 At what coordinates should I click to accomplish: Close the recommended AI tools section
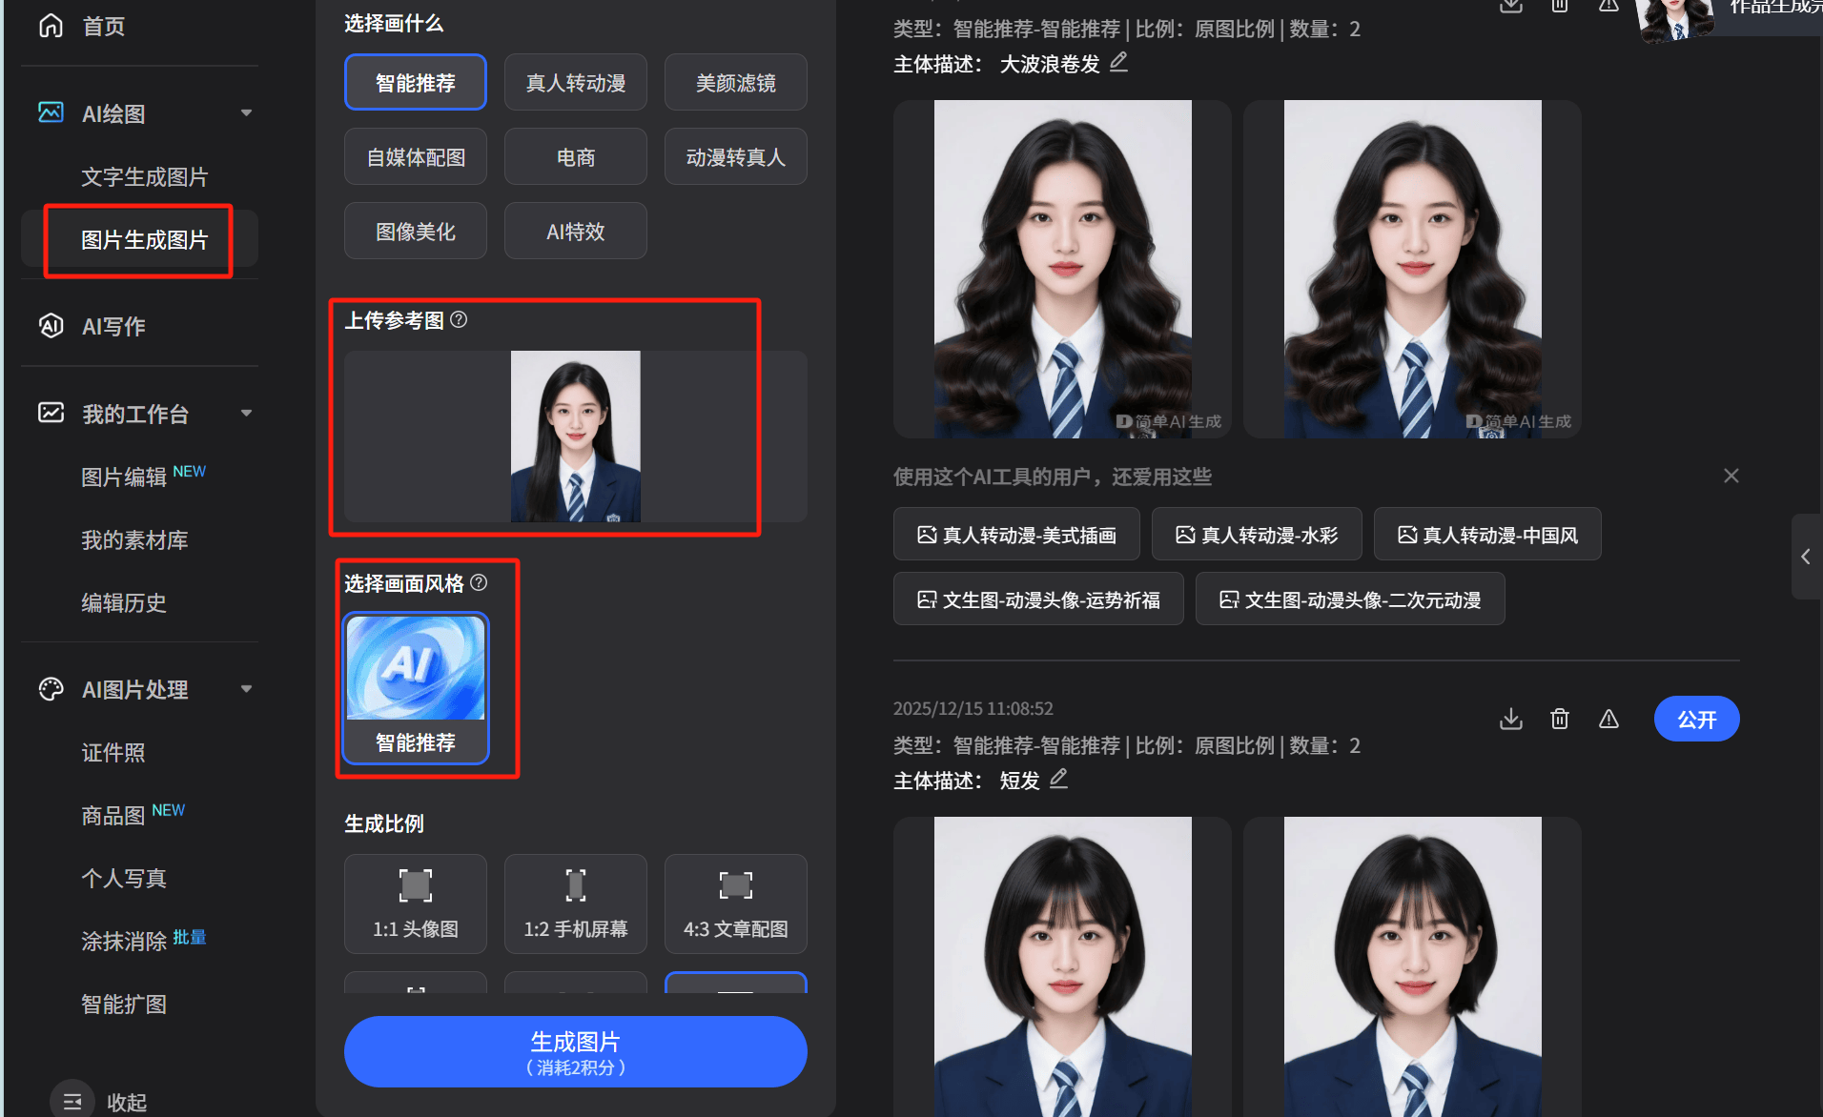coord(1731,476)
